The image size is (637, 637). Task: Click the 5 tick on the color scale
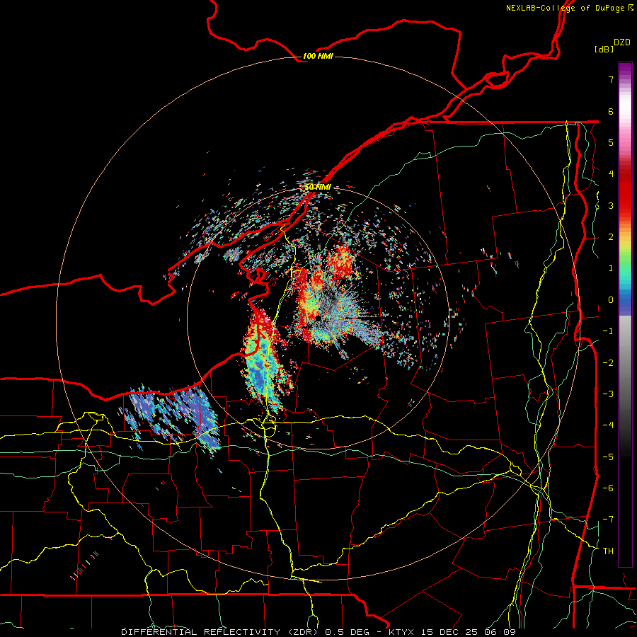pos(611,142)
